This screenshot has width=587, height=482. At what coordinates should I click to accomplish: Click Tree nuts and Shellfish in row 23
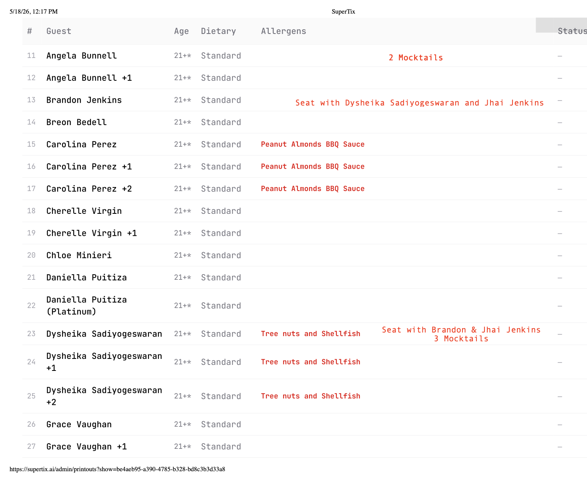click(311, 334)
